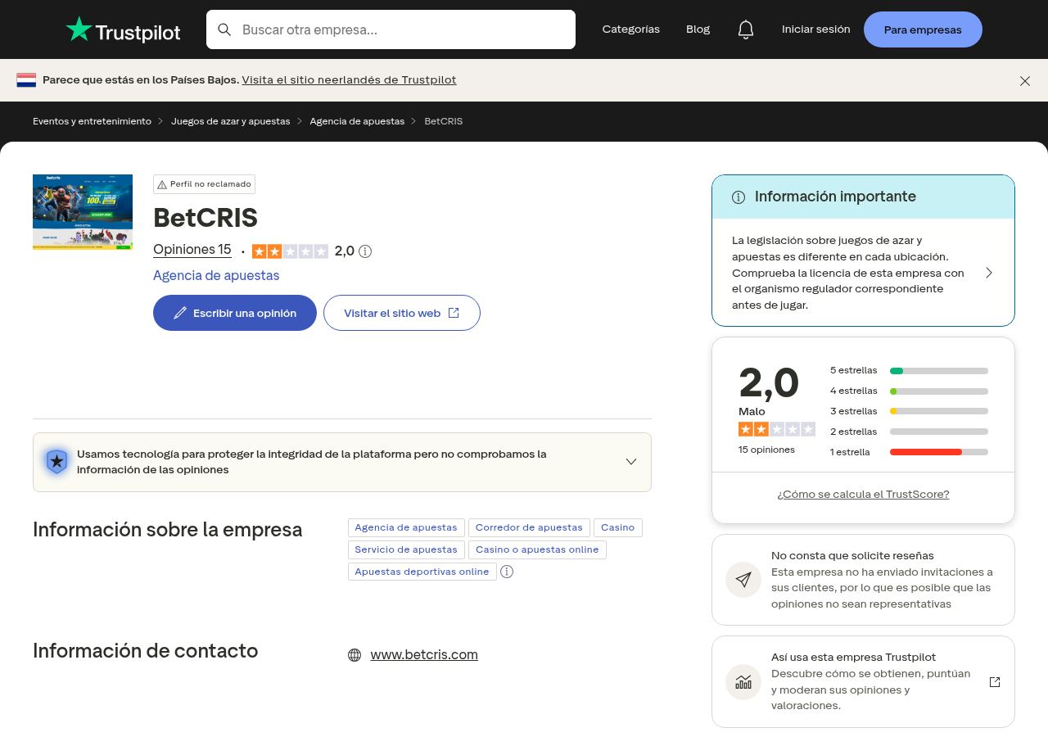Click the globe icon beside website
The height and width of the screenshot is (737, 1048).
[355, 655]
